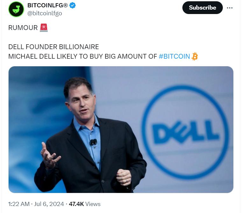The height and width of the screenshot is (213, 247).
Task: Click the Dell logo in the photo
Action: (x=185, y=132)
